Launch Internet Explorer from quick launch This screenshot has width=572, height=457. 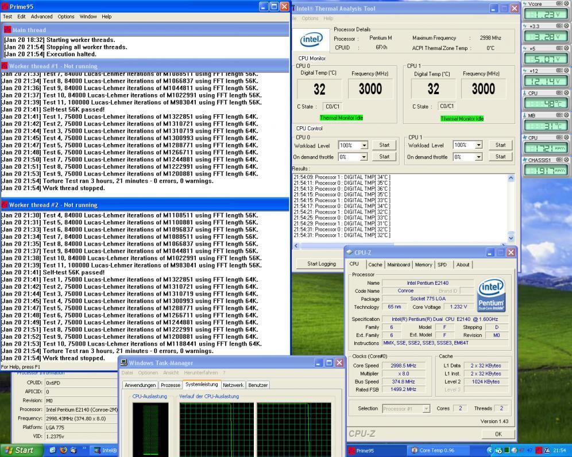point(52,450)
